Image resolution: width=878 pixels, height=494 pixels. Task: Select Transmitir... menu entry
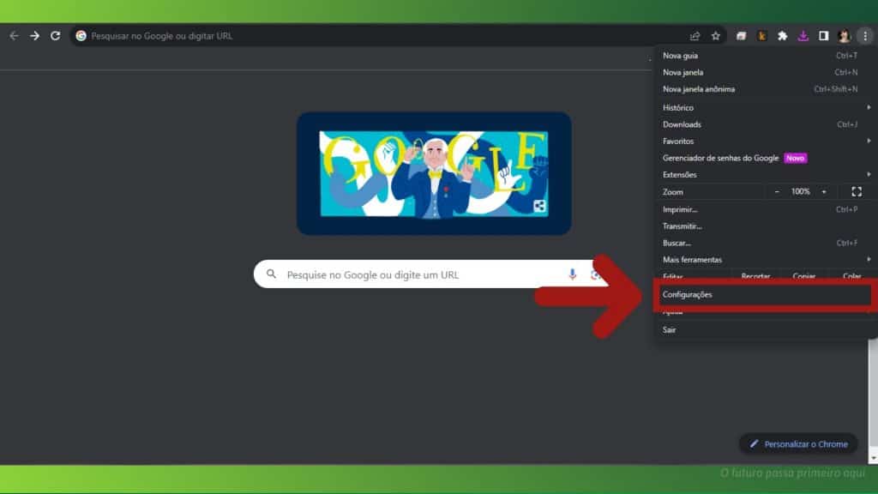(x=765, y=226)
